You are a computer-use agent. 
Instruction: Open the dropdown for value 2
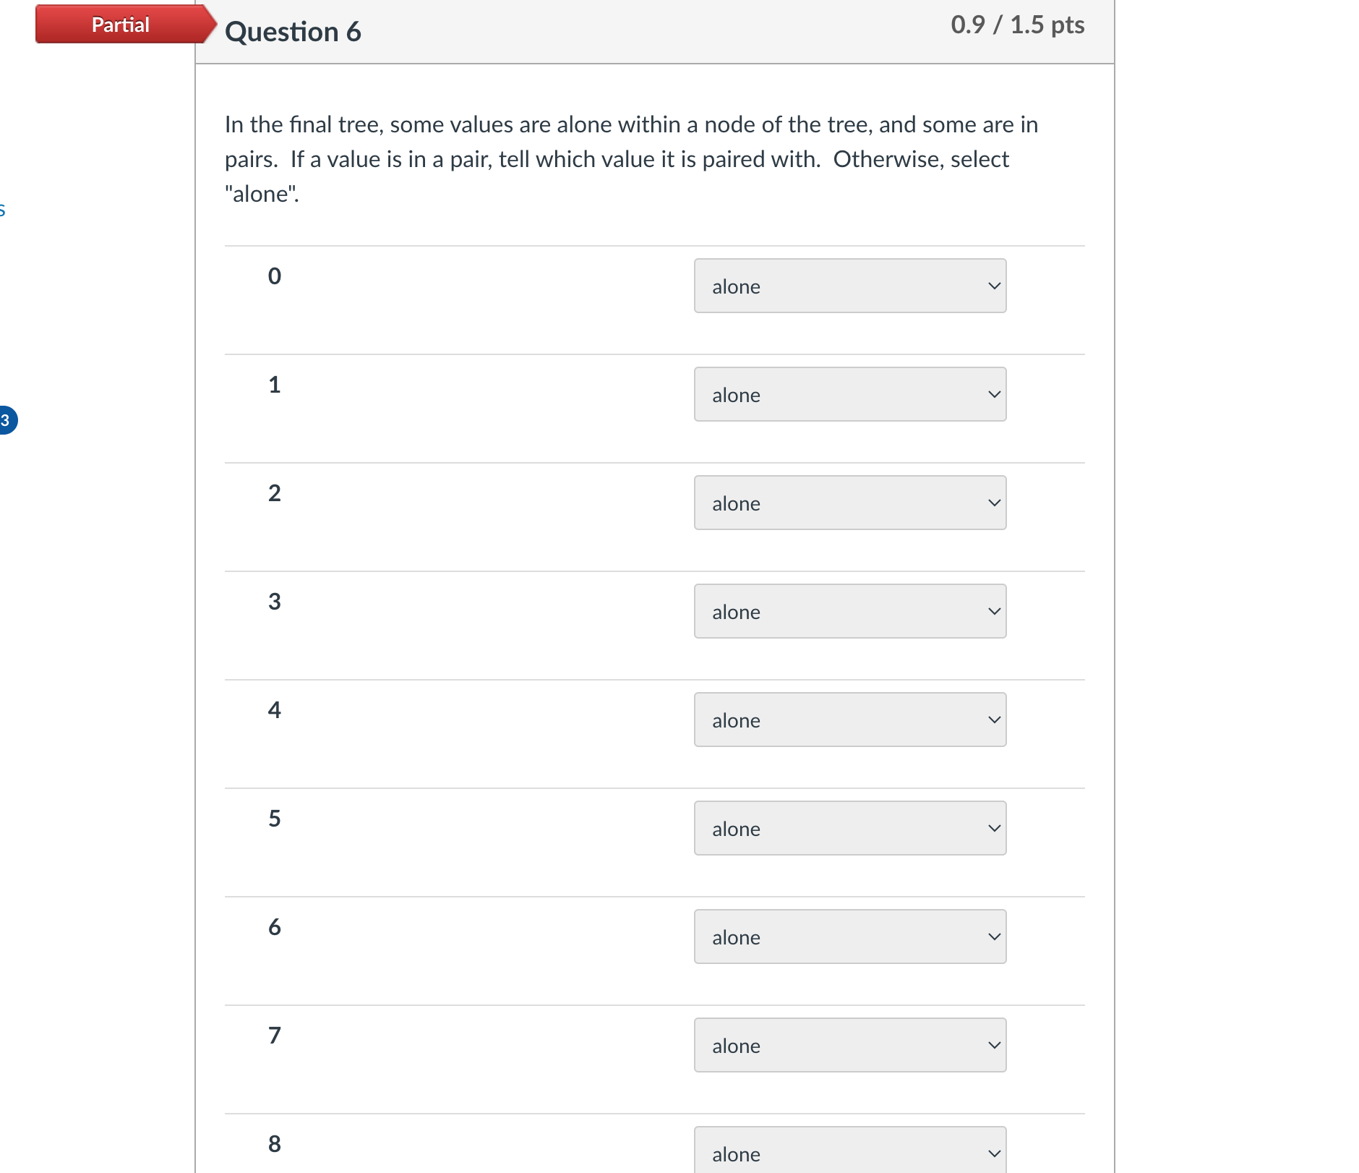850,503
